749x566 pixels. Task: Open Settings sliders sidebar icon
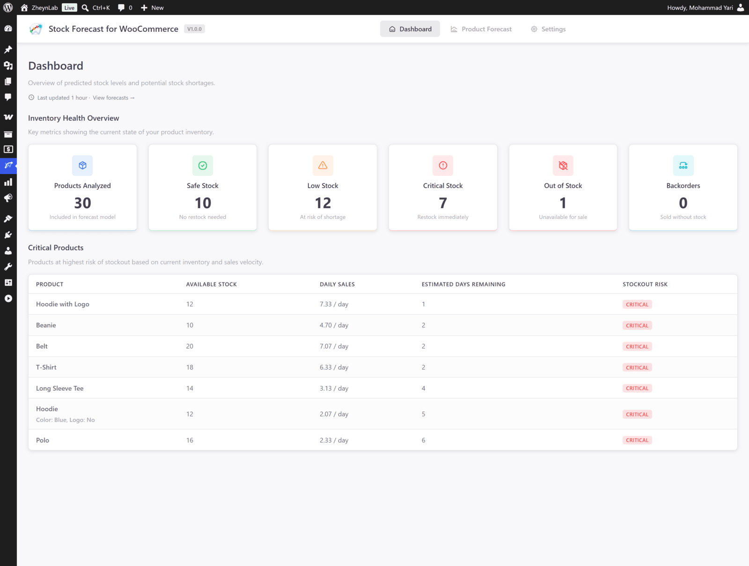pyautogui.click(x=8, y=283)
